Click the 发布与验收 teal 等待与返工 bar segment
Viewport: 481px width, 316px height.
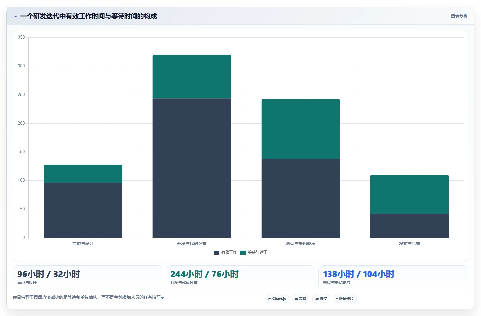tap(409, 194)
